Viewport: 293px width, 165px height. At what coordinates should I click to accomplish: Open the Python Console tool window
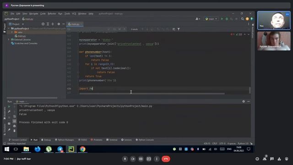tap(145, 140)
